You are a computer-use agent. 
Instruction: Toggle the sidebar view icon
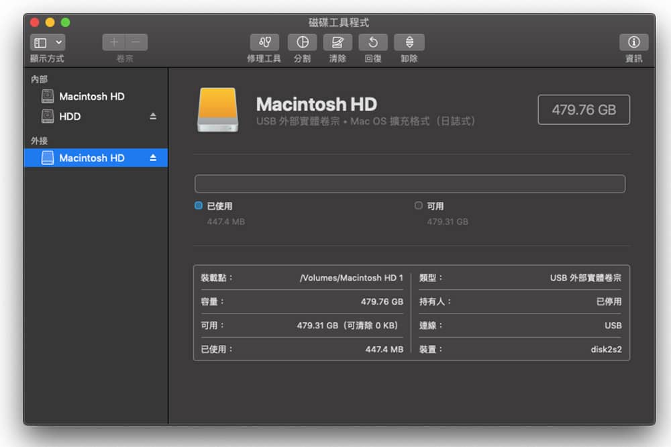point(41,43)
